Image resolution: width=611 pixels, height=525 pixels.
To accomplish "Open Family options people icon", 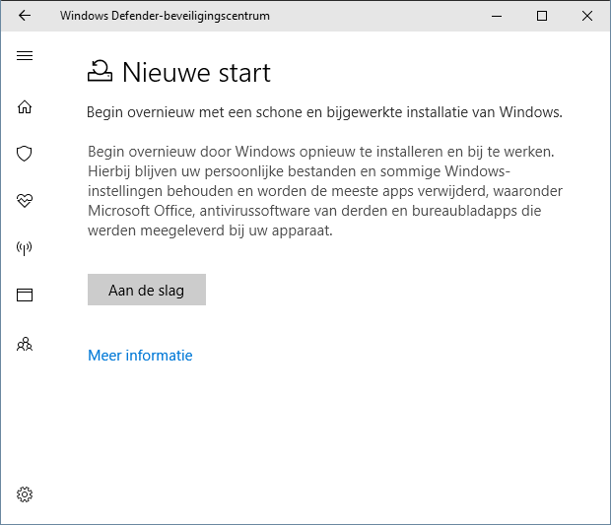I will 25,344.
